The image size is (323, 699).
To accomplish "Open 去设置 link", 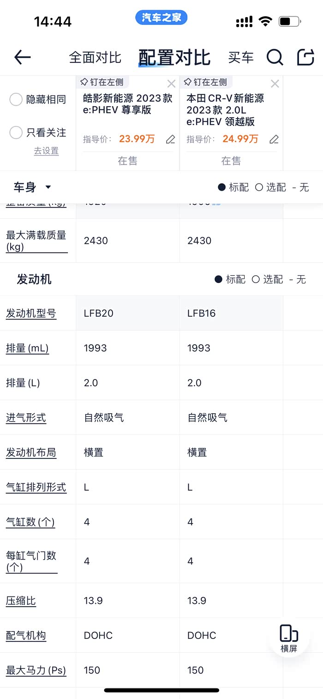I will pyautogui.click(x=46, y=151).
